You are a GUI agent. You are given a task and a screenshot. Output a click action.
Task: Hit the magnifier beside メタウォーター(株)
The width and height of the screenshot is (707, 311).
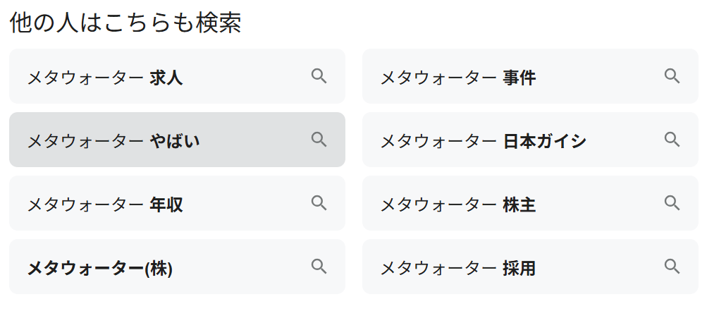[x=319, y=267]
